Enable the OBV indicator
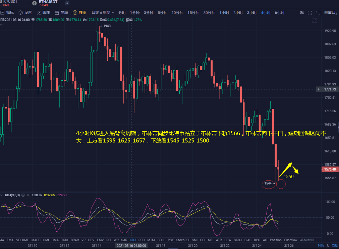Image resolution: width=339 pixels, height=249 pixels. (91, 240)
